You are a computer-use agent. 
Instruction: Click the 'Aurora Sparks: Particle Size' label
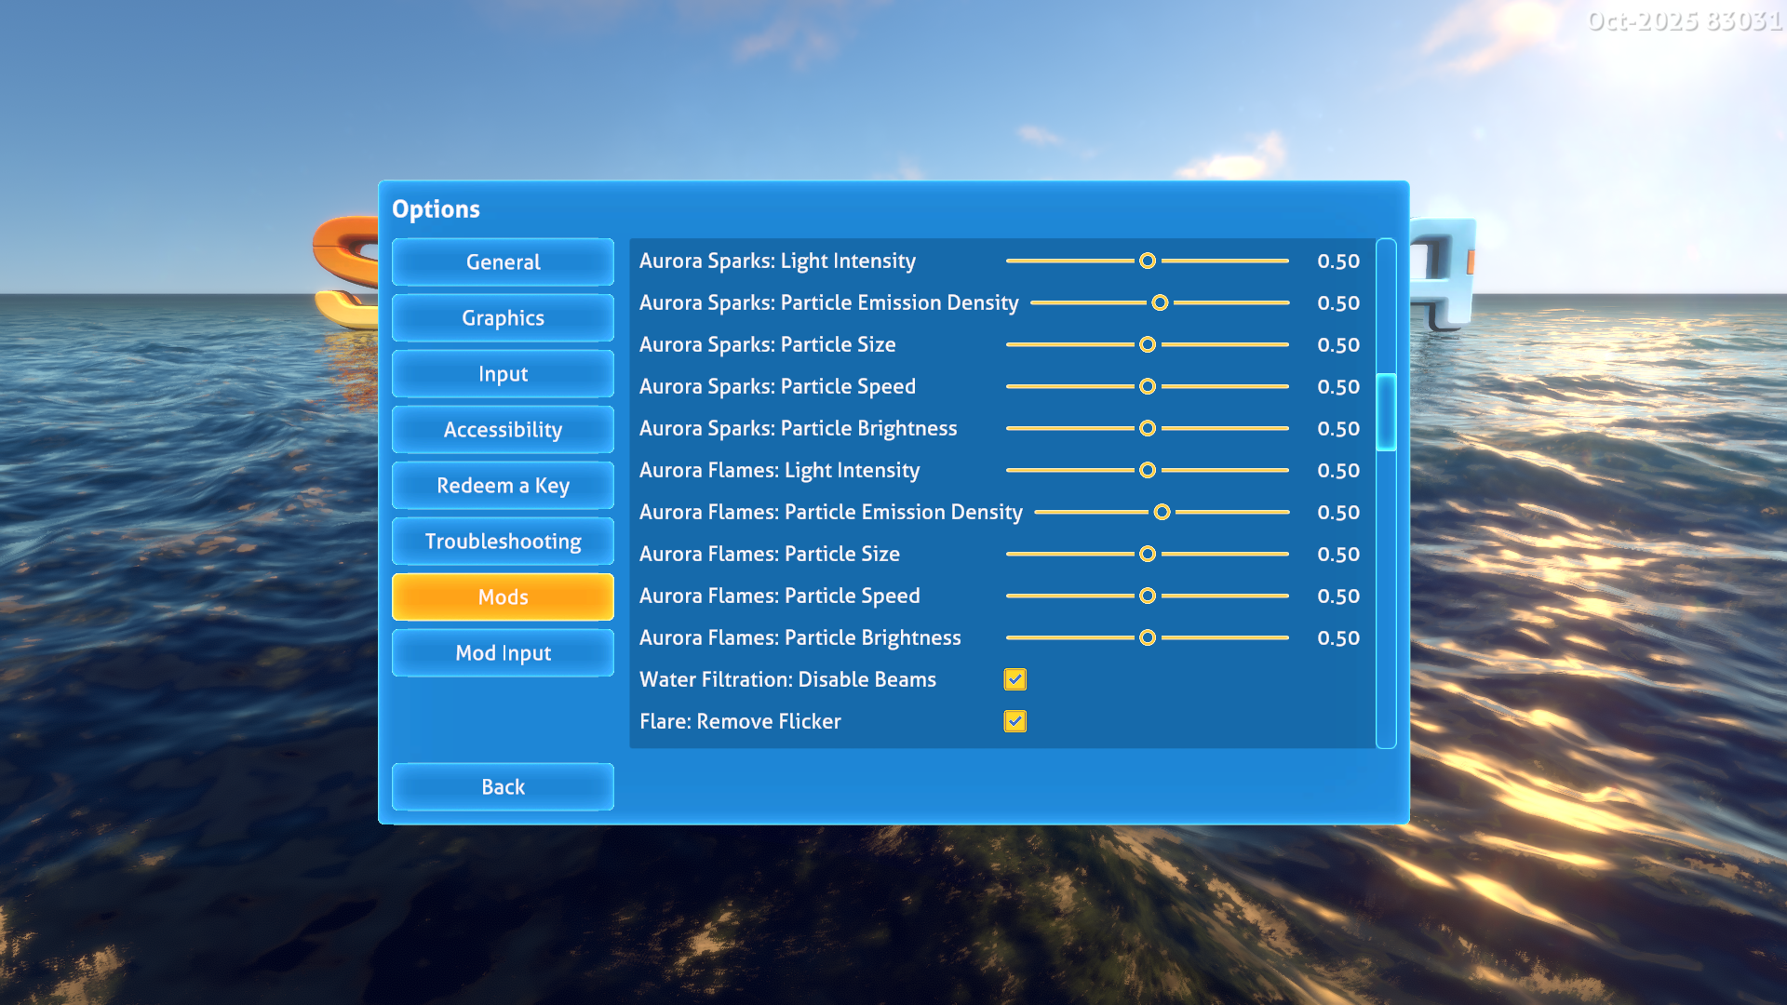click(767, 344)
